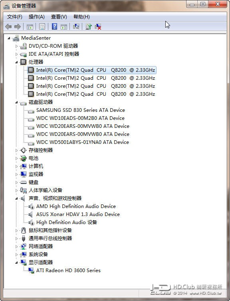Collapse the 处理器 node
Screen dimensions: 230x301
tap(16, 62)
